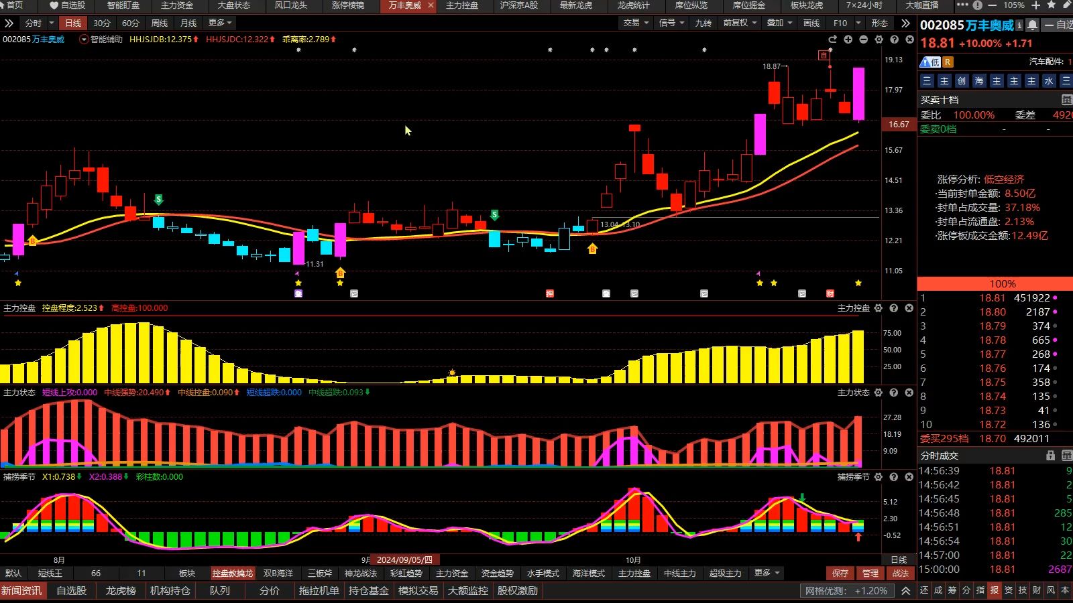Screen dimensions: 1073x603
Task: Open the 交易 dropdown
Action: [636, 23]
